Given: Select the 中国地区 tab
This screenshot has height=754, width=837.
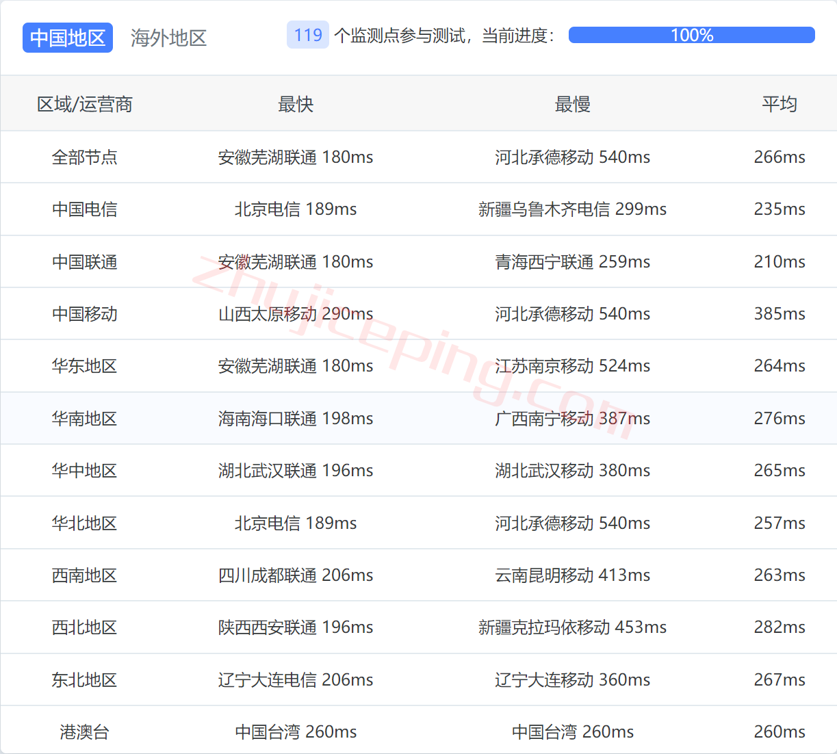Looking at the screenshot, I should pos(67,38).
